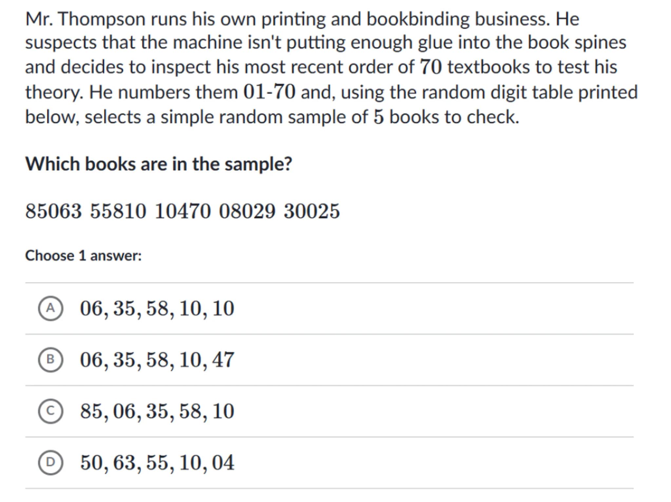Click random digit group 85063

click(53, 211)
